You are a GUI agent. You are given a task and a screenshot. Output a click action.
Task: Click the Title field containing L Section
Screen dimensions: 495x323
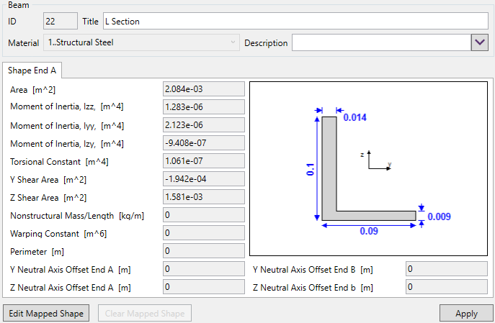[x=295, y=21]
